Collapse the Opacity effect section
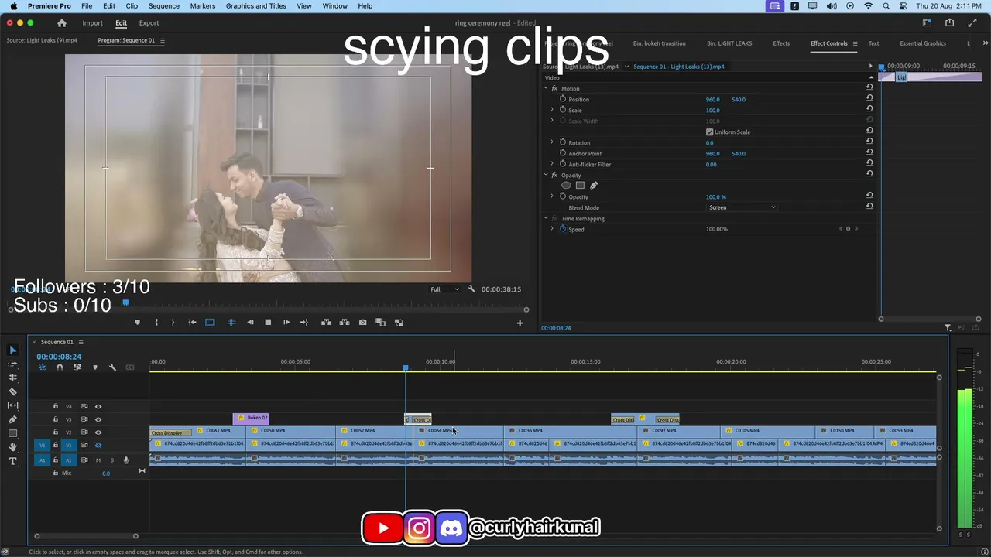This screenshot has height=557, width=991. coord(545,175)
